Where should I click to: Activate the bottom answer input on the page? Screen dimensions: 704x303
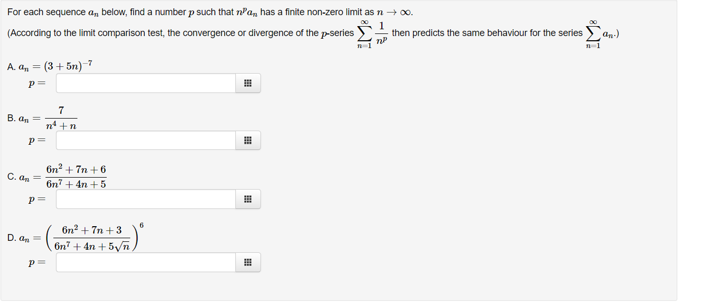144,262
